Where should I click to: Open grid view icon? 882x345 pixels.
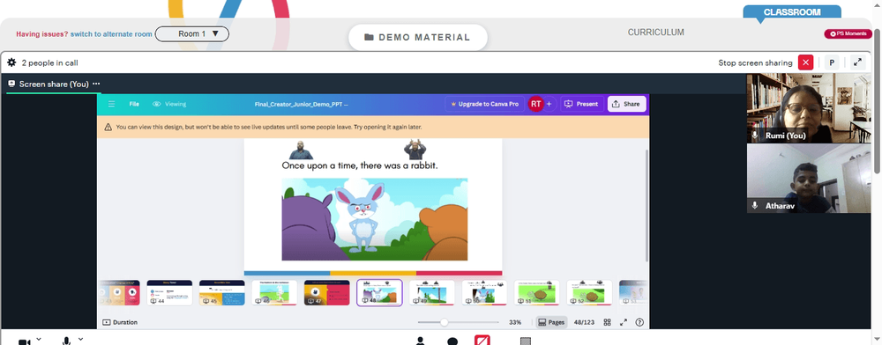pyautogui.click(x=607, y=323)
